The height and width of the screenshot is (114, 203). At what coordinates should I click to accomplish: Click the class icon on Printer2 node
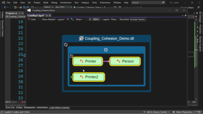click(x=82, y=77)
